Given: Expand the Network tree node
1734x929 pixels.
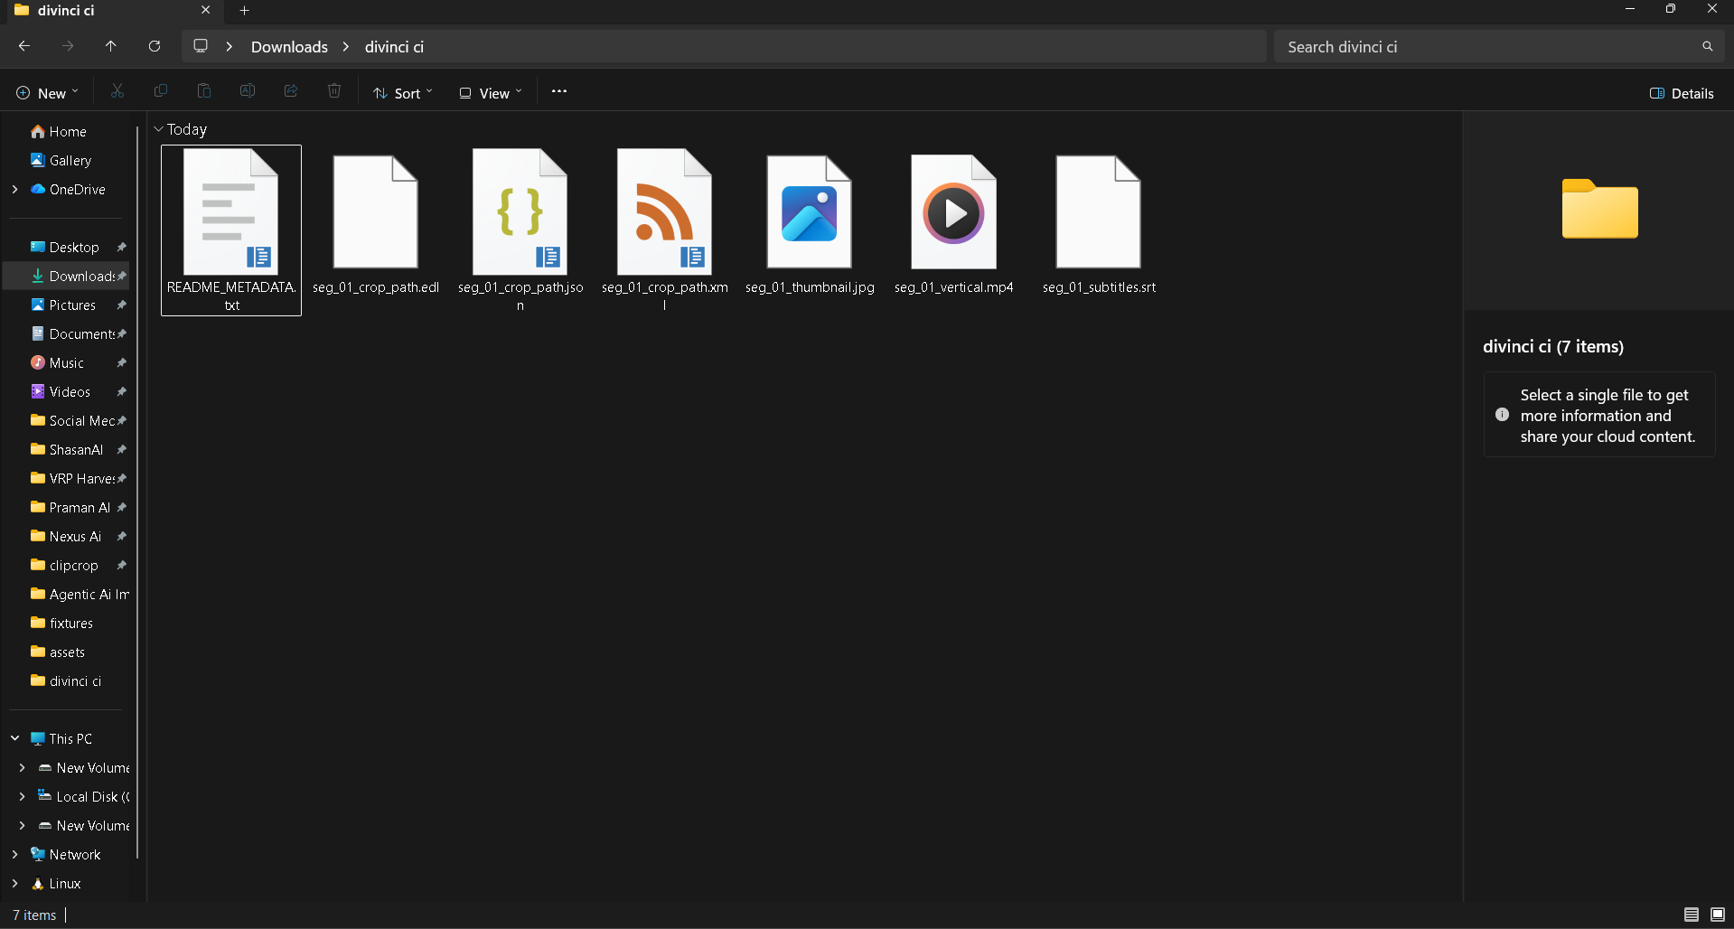Looking at the screenshot, I should click(14, 854).
